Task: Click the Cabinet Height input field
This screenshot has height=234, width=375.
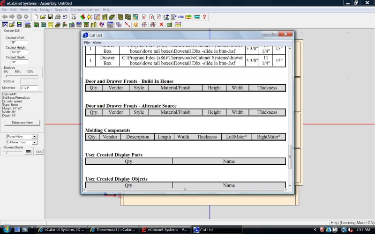Action: pyautogui.click(x=19, y=52)
